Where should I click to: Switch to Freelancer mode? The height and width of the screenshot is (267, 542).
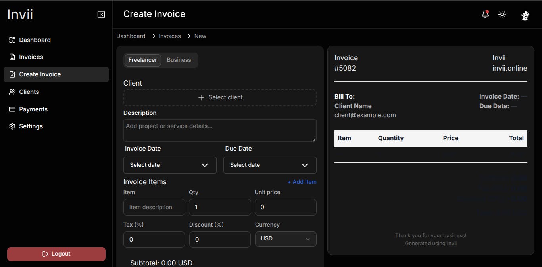coord(142,60)
